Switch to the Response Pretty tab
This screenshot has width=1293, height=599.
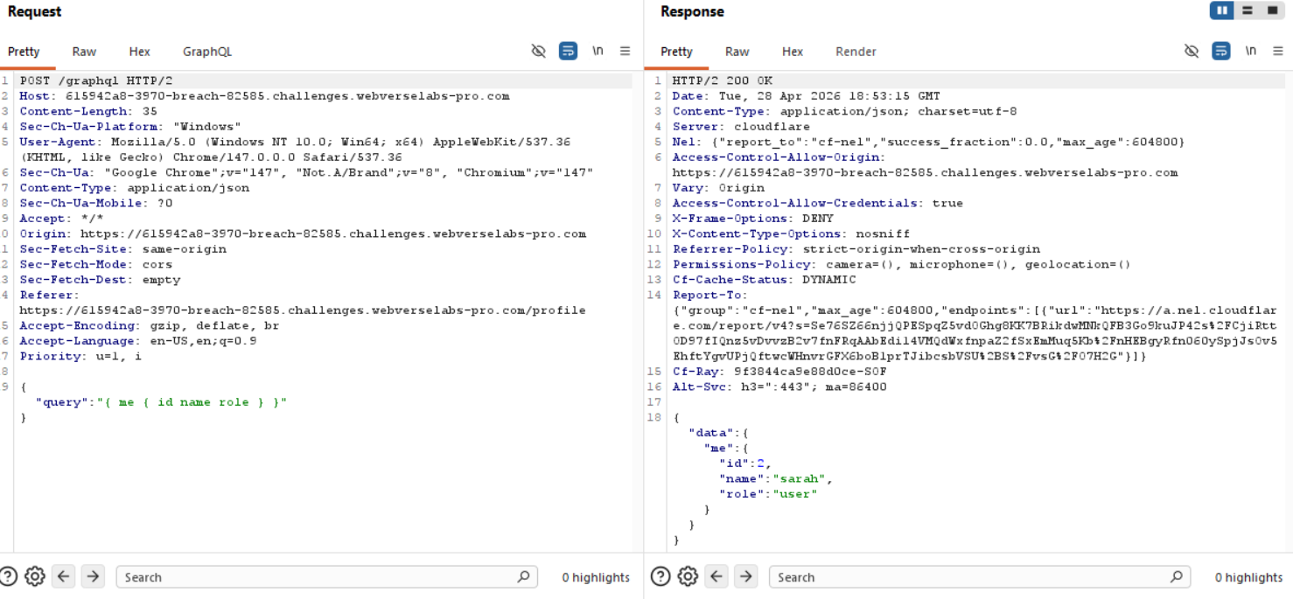(x=676, y=52)
